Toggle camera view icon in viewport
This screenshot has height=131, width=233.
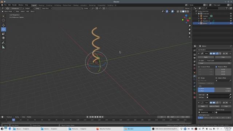pyautogui.click(x=190, y=33)
